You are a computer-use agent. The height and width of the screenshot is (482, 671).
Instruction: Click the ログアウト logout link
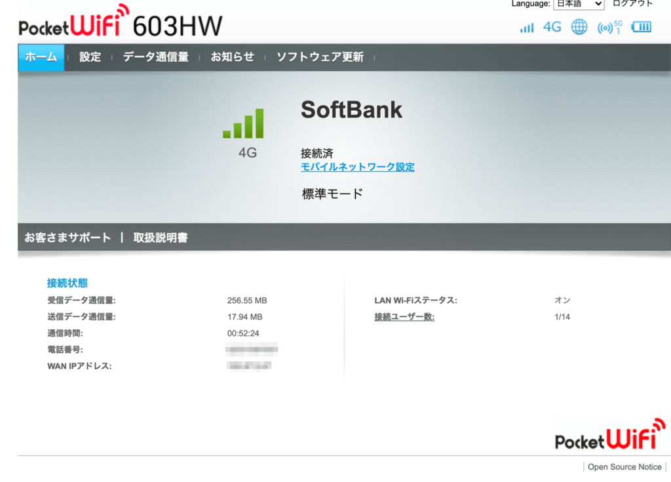click(x=632, y=4)
